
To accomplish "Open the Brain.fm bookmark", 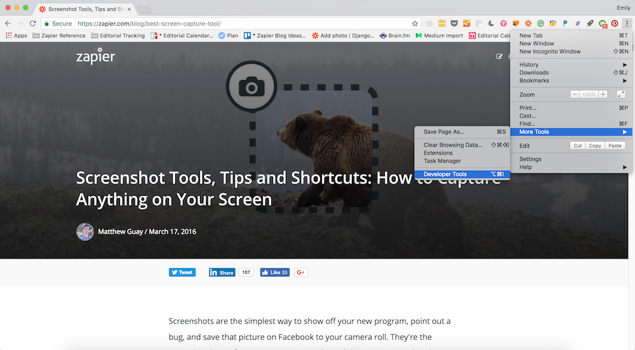I will [395, 36].
